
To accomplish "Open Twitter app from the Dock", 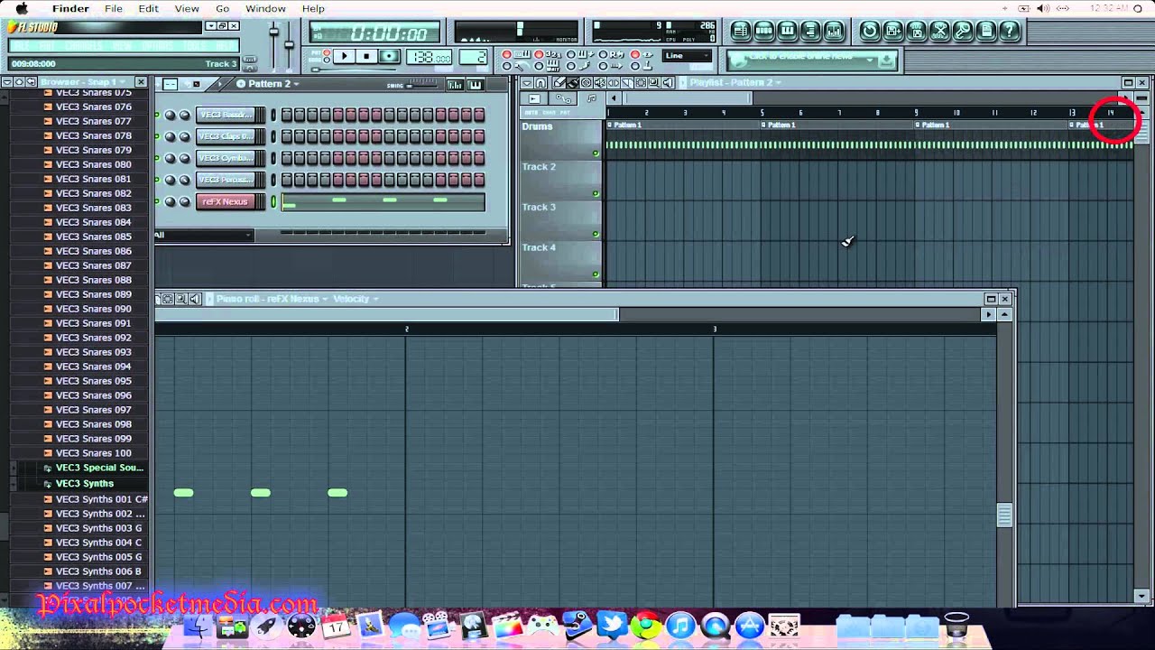I will click(611, 625).
